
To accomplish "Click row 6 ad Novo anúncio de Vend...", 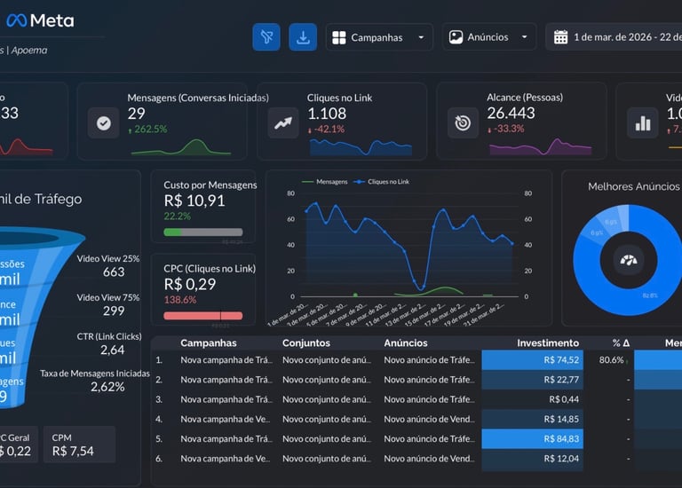I will point(429,459).
